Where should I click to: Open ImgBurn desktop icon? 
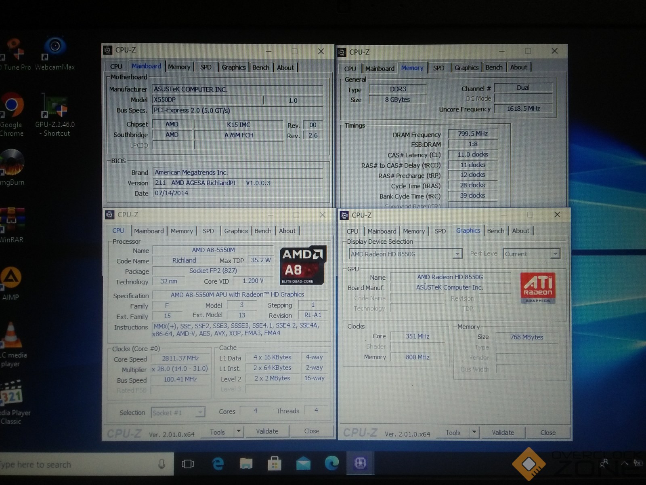(x=11, y=162)
